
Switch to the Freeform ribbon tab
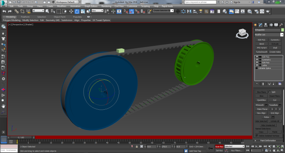(x=25, y=17)
